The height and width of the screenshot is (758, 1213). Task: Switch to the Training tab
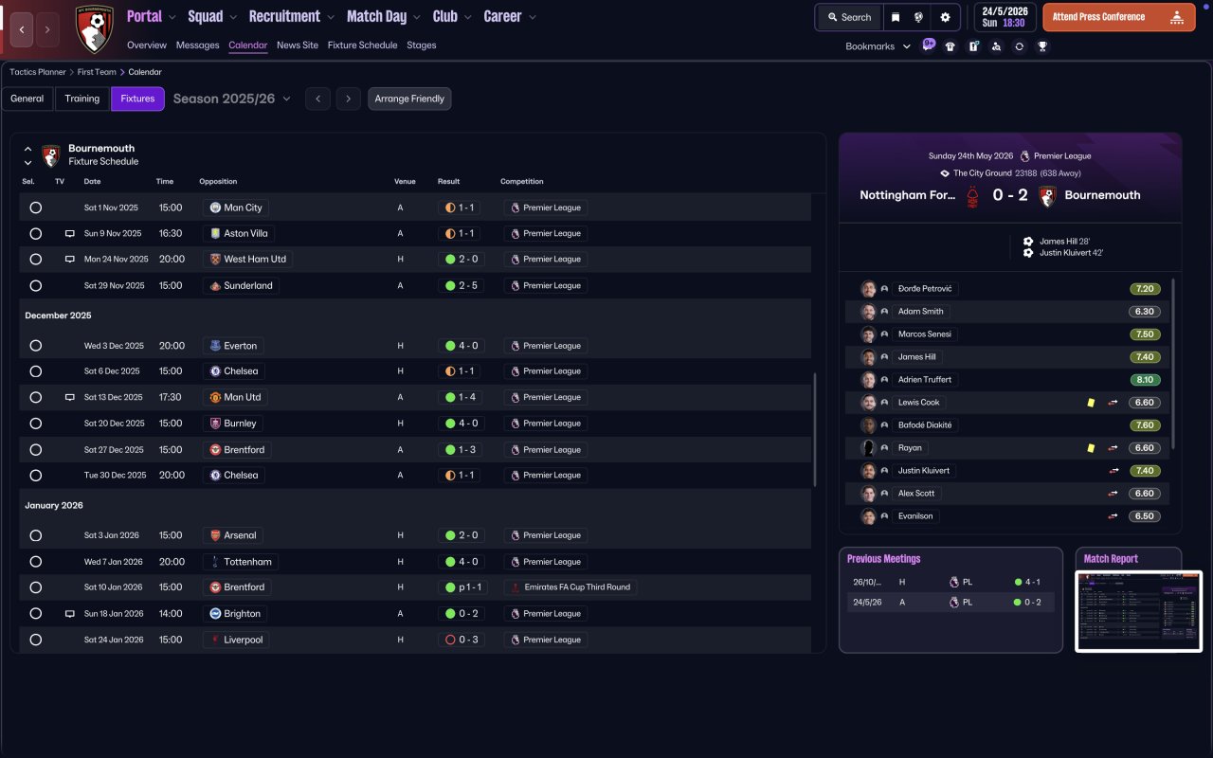pyautogui.click(x=82, y=99)
